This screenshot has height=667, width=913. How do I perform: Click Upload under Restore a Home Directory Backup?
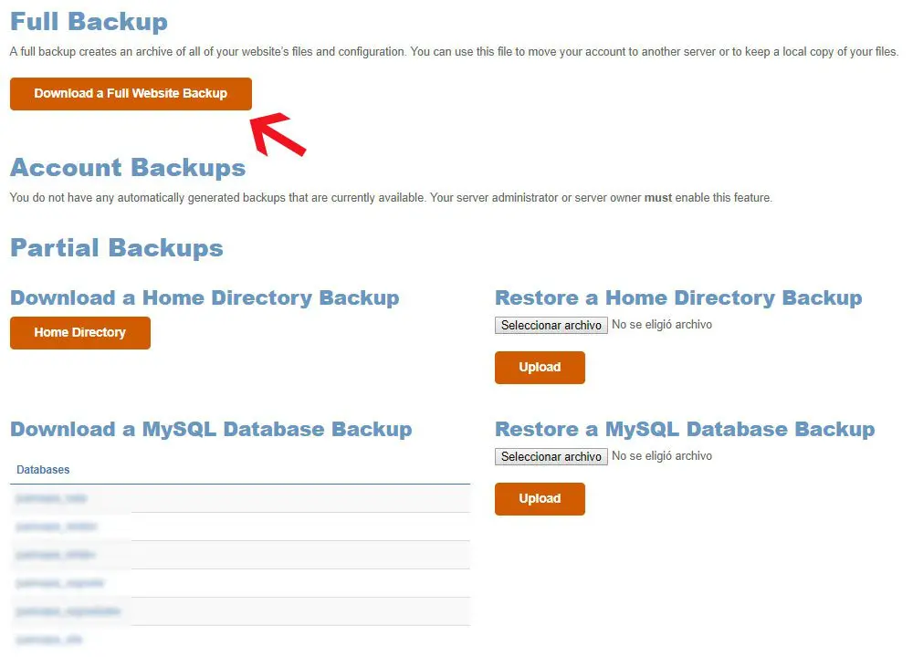(x=540, y=367)
